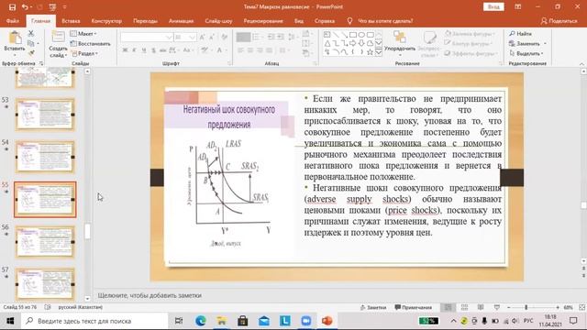Open the font name combo box

pyautogui.click(x=147, y=37)
